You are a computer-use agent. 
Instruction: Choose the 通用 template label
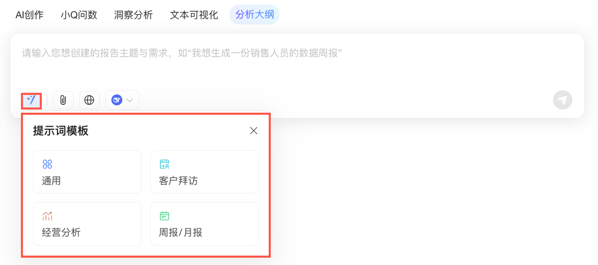pos(52,181)
